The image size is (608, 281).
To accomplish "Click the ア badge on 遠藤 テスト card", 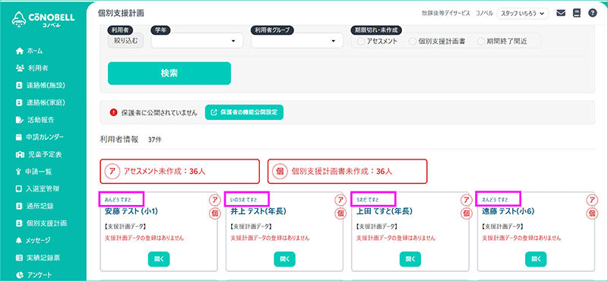I will click(x=591, y=200).
